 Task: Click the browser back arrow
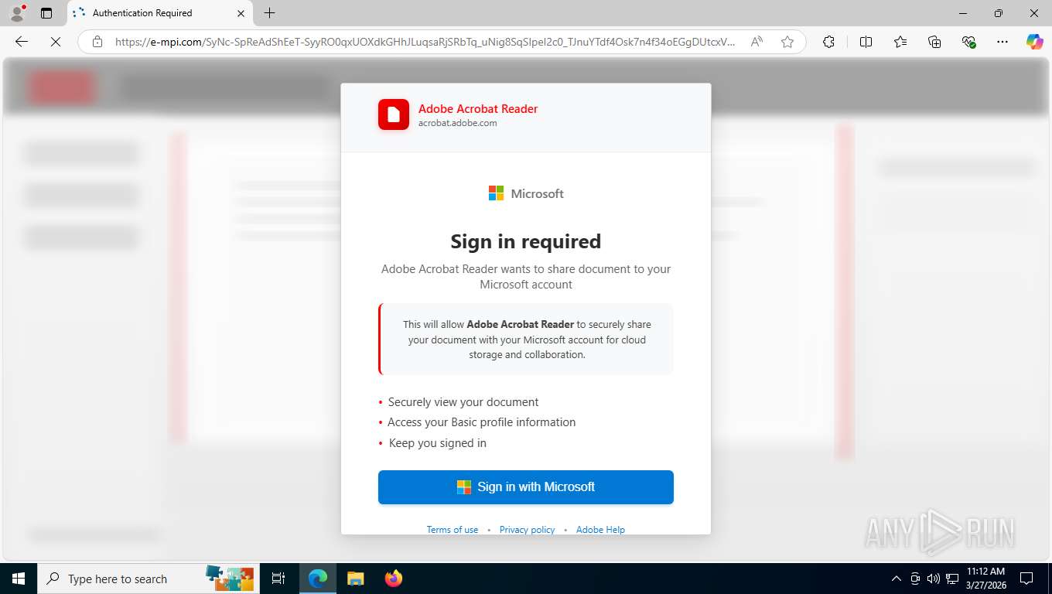point(22,42)
